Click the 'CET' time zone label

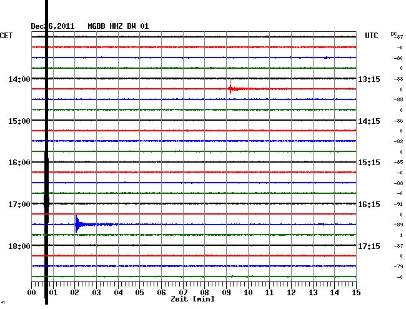6,36
